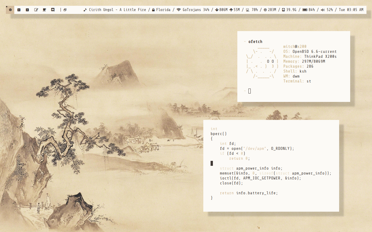Select the selected browser tag icon in dwm bar

pos(10,10)
